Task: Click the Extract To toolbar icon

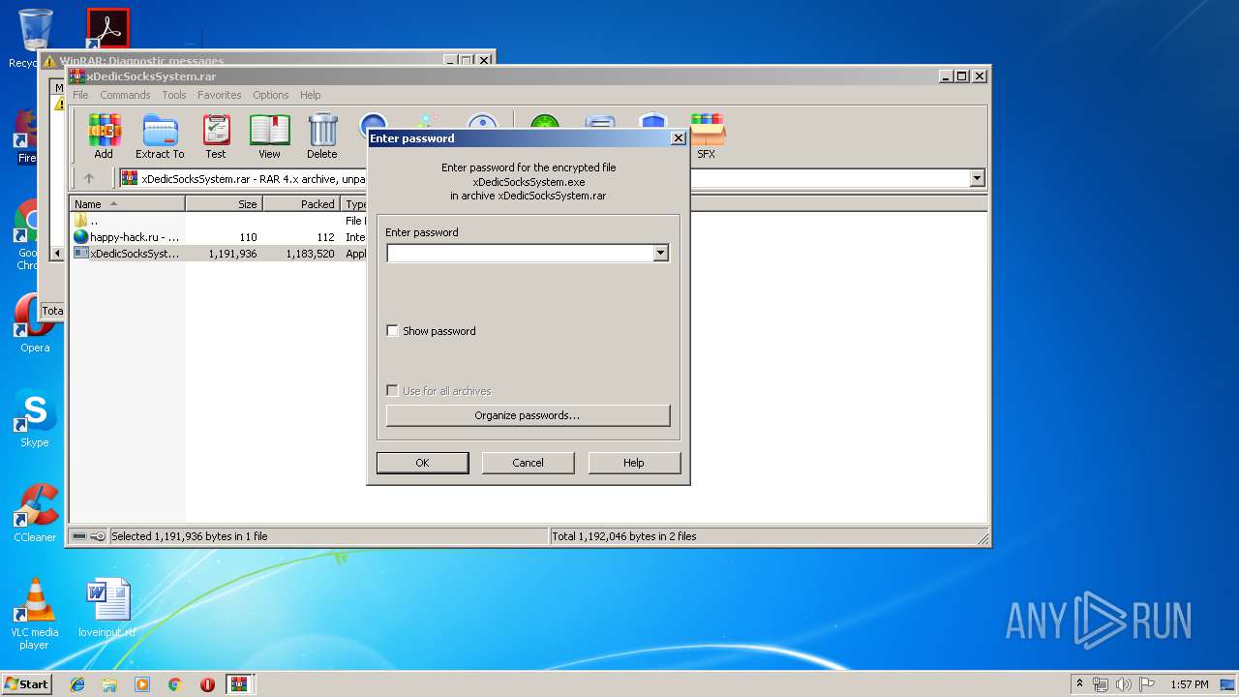Action: pos(160,136)
